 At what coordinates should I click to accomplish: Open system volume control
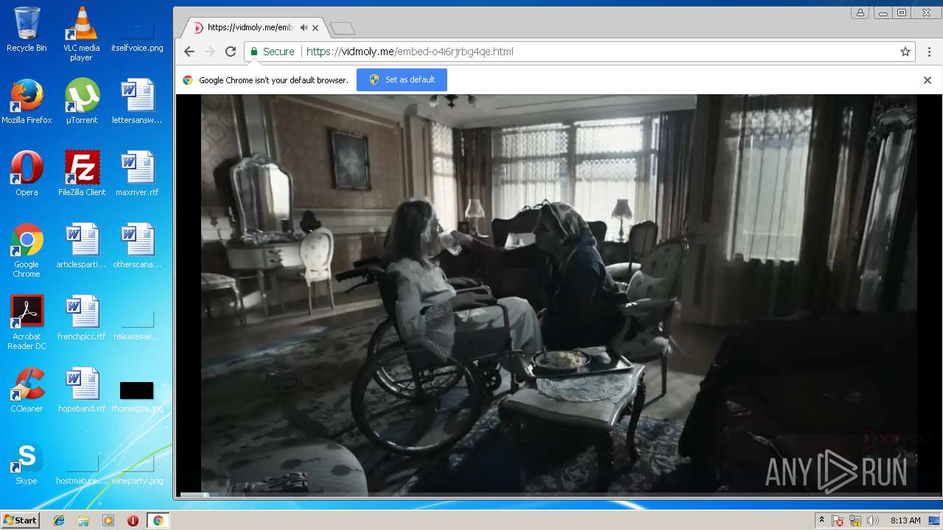(873, 520)
